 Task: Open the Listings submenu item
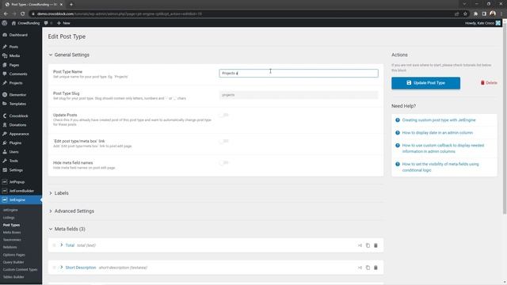(9, 218)
